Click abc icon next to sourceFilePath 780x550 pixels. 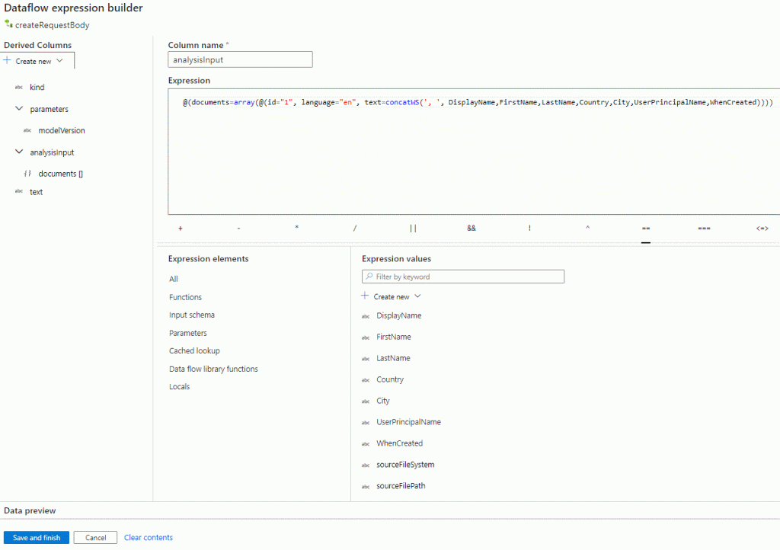coord(366,487)
